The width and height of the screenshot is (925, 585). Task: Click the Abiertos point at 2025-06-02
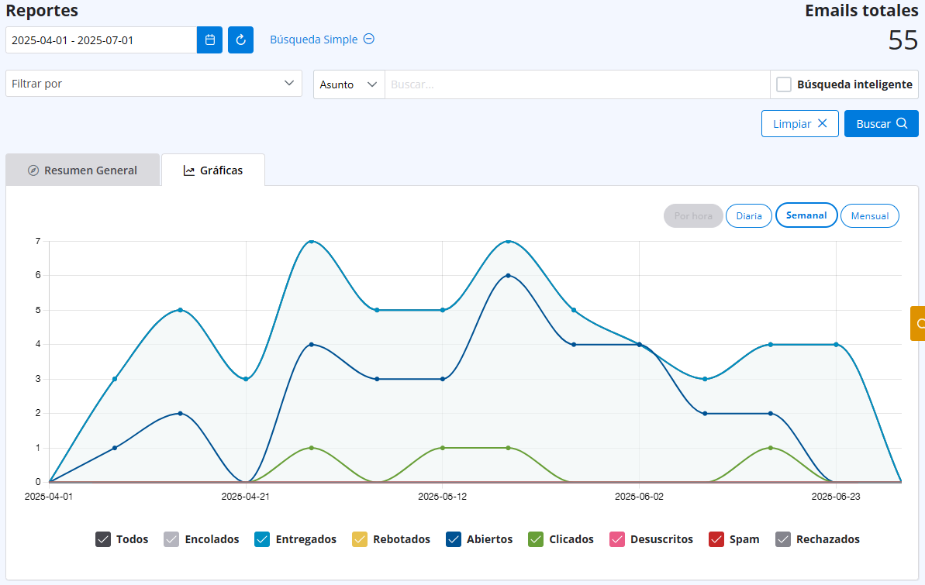point(640,344)
